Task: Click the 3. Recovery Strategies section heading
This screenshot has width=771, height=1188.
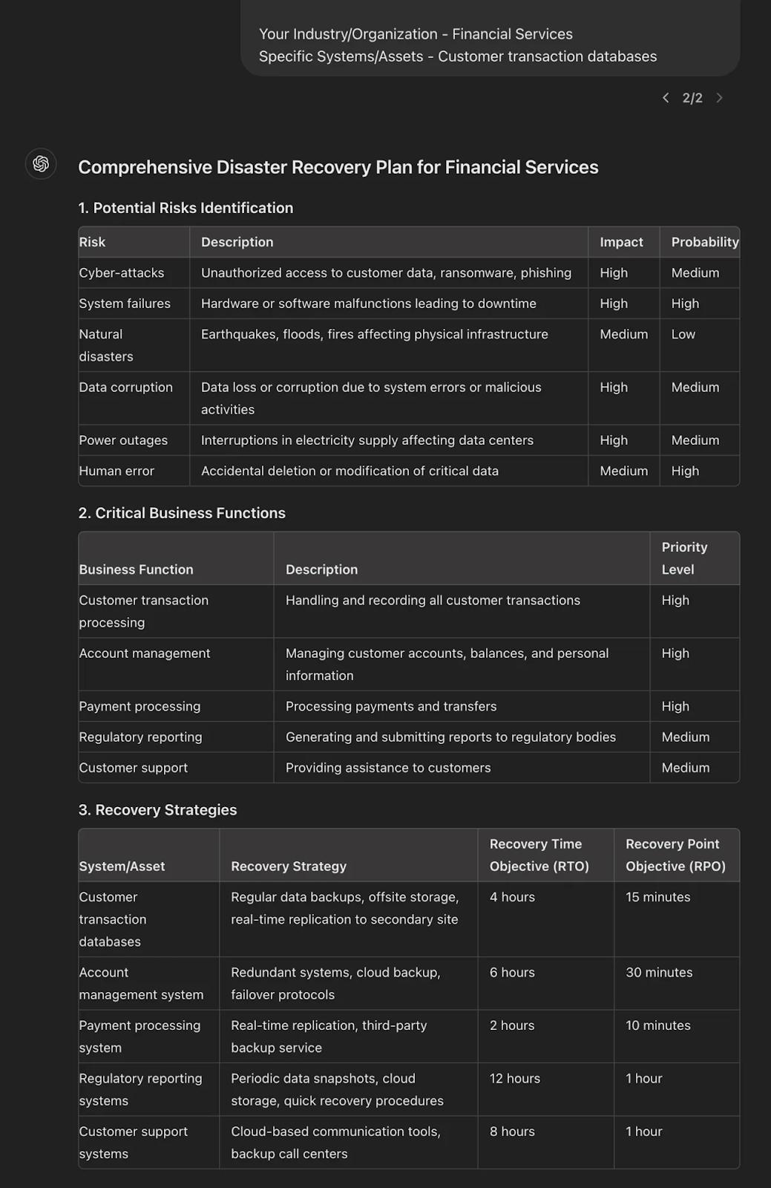Action: coord(157,810)
